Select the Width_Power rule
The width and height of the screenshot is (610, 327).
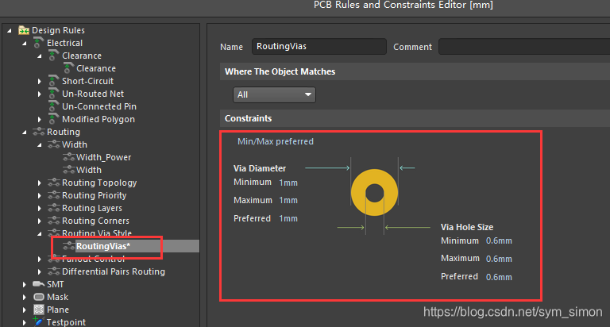point(103,157)
